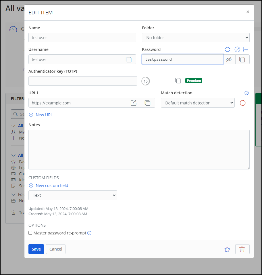Image resolution: width=262 pixels, height=275 pixels.
Task: Save the edited item
Action: (x=36, y=249)
